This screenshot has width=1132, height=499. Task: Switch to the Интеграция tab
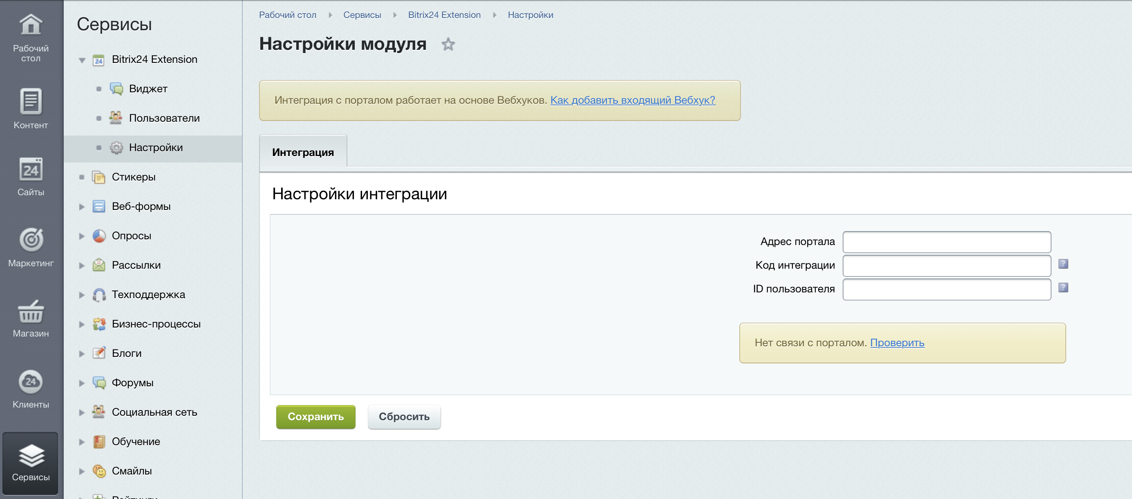pyautogui.click(x=303, y=152)
